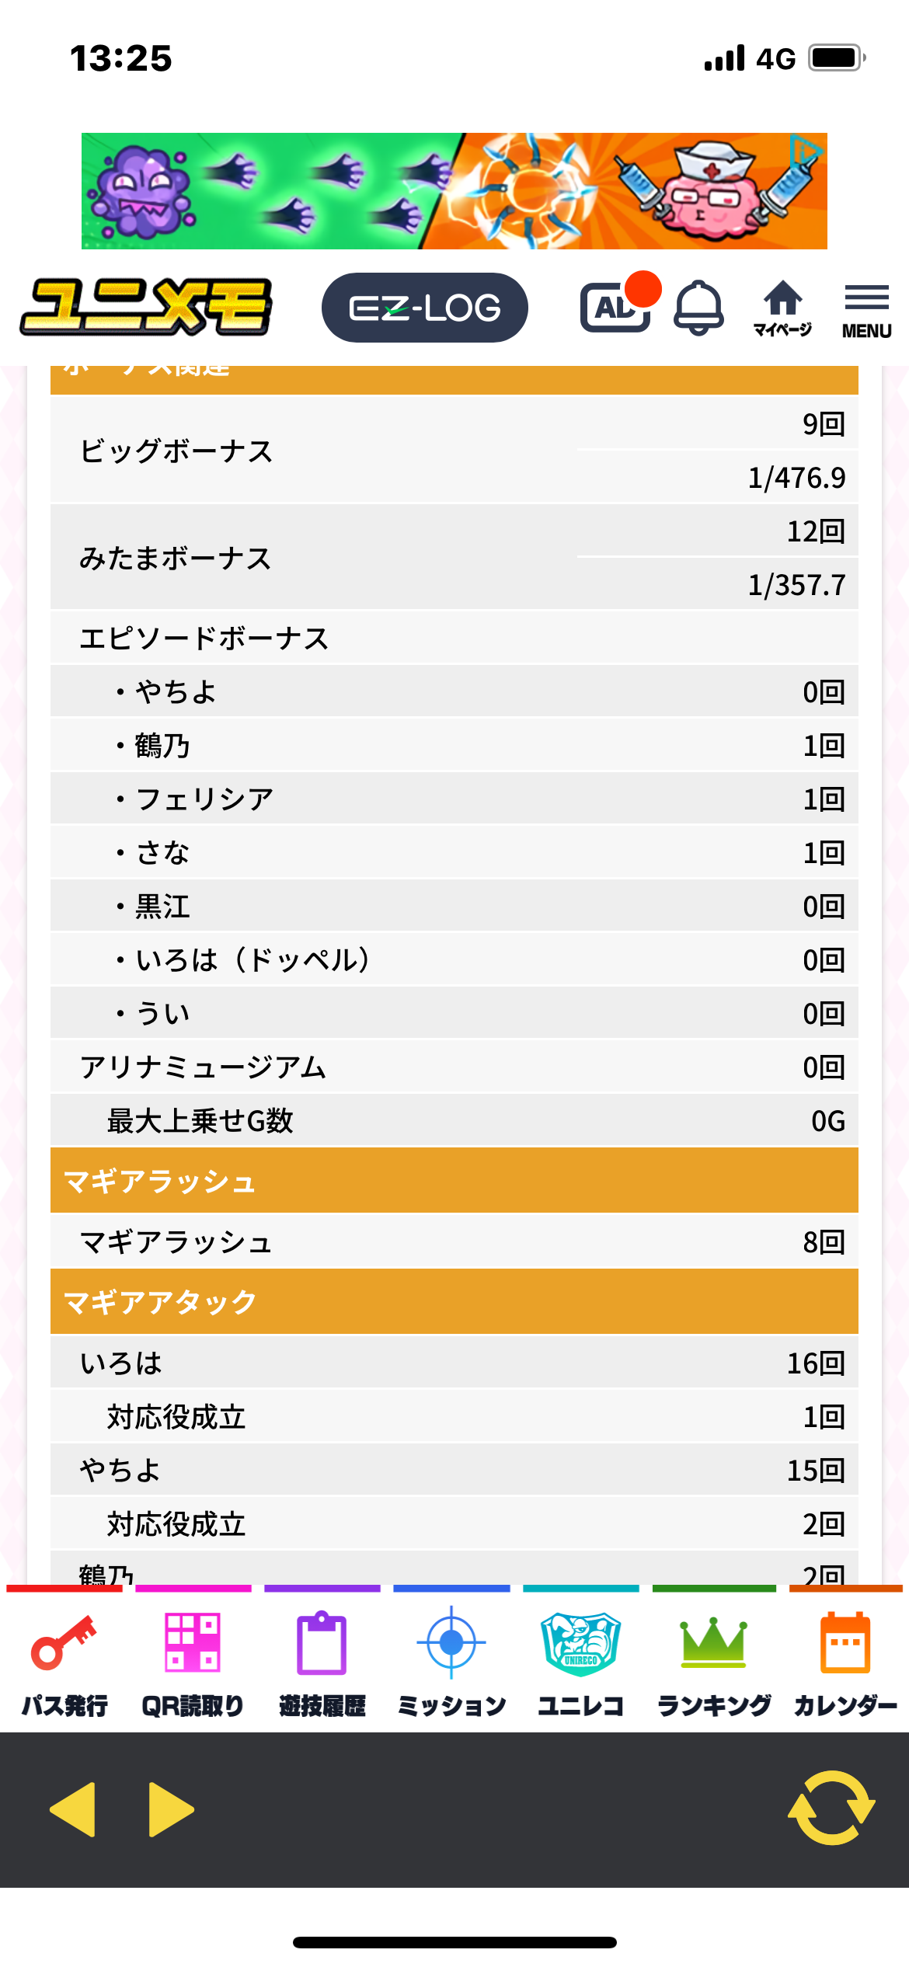Tap the マギアアタック section header
Viewport: 909px width, 1967px height.
tap(454, 1301)
